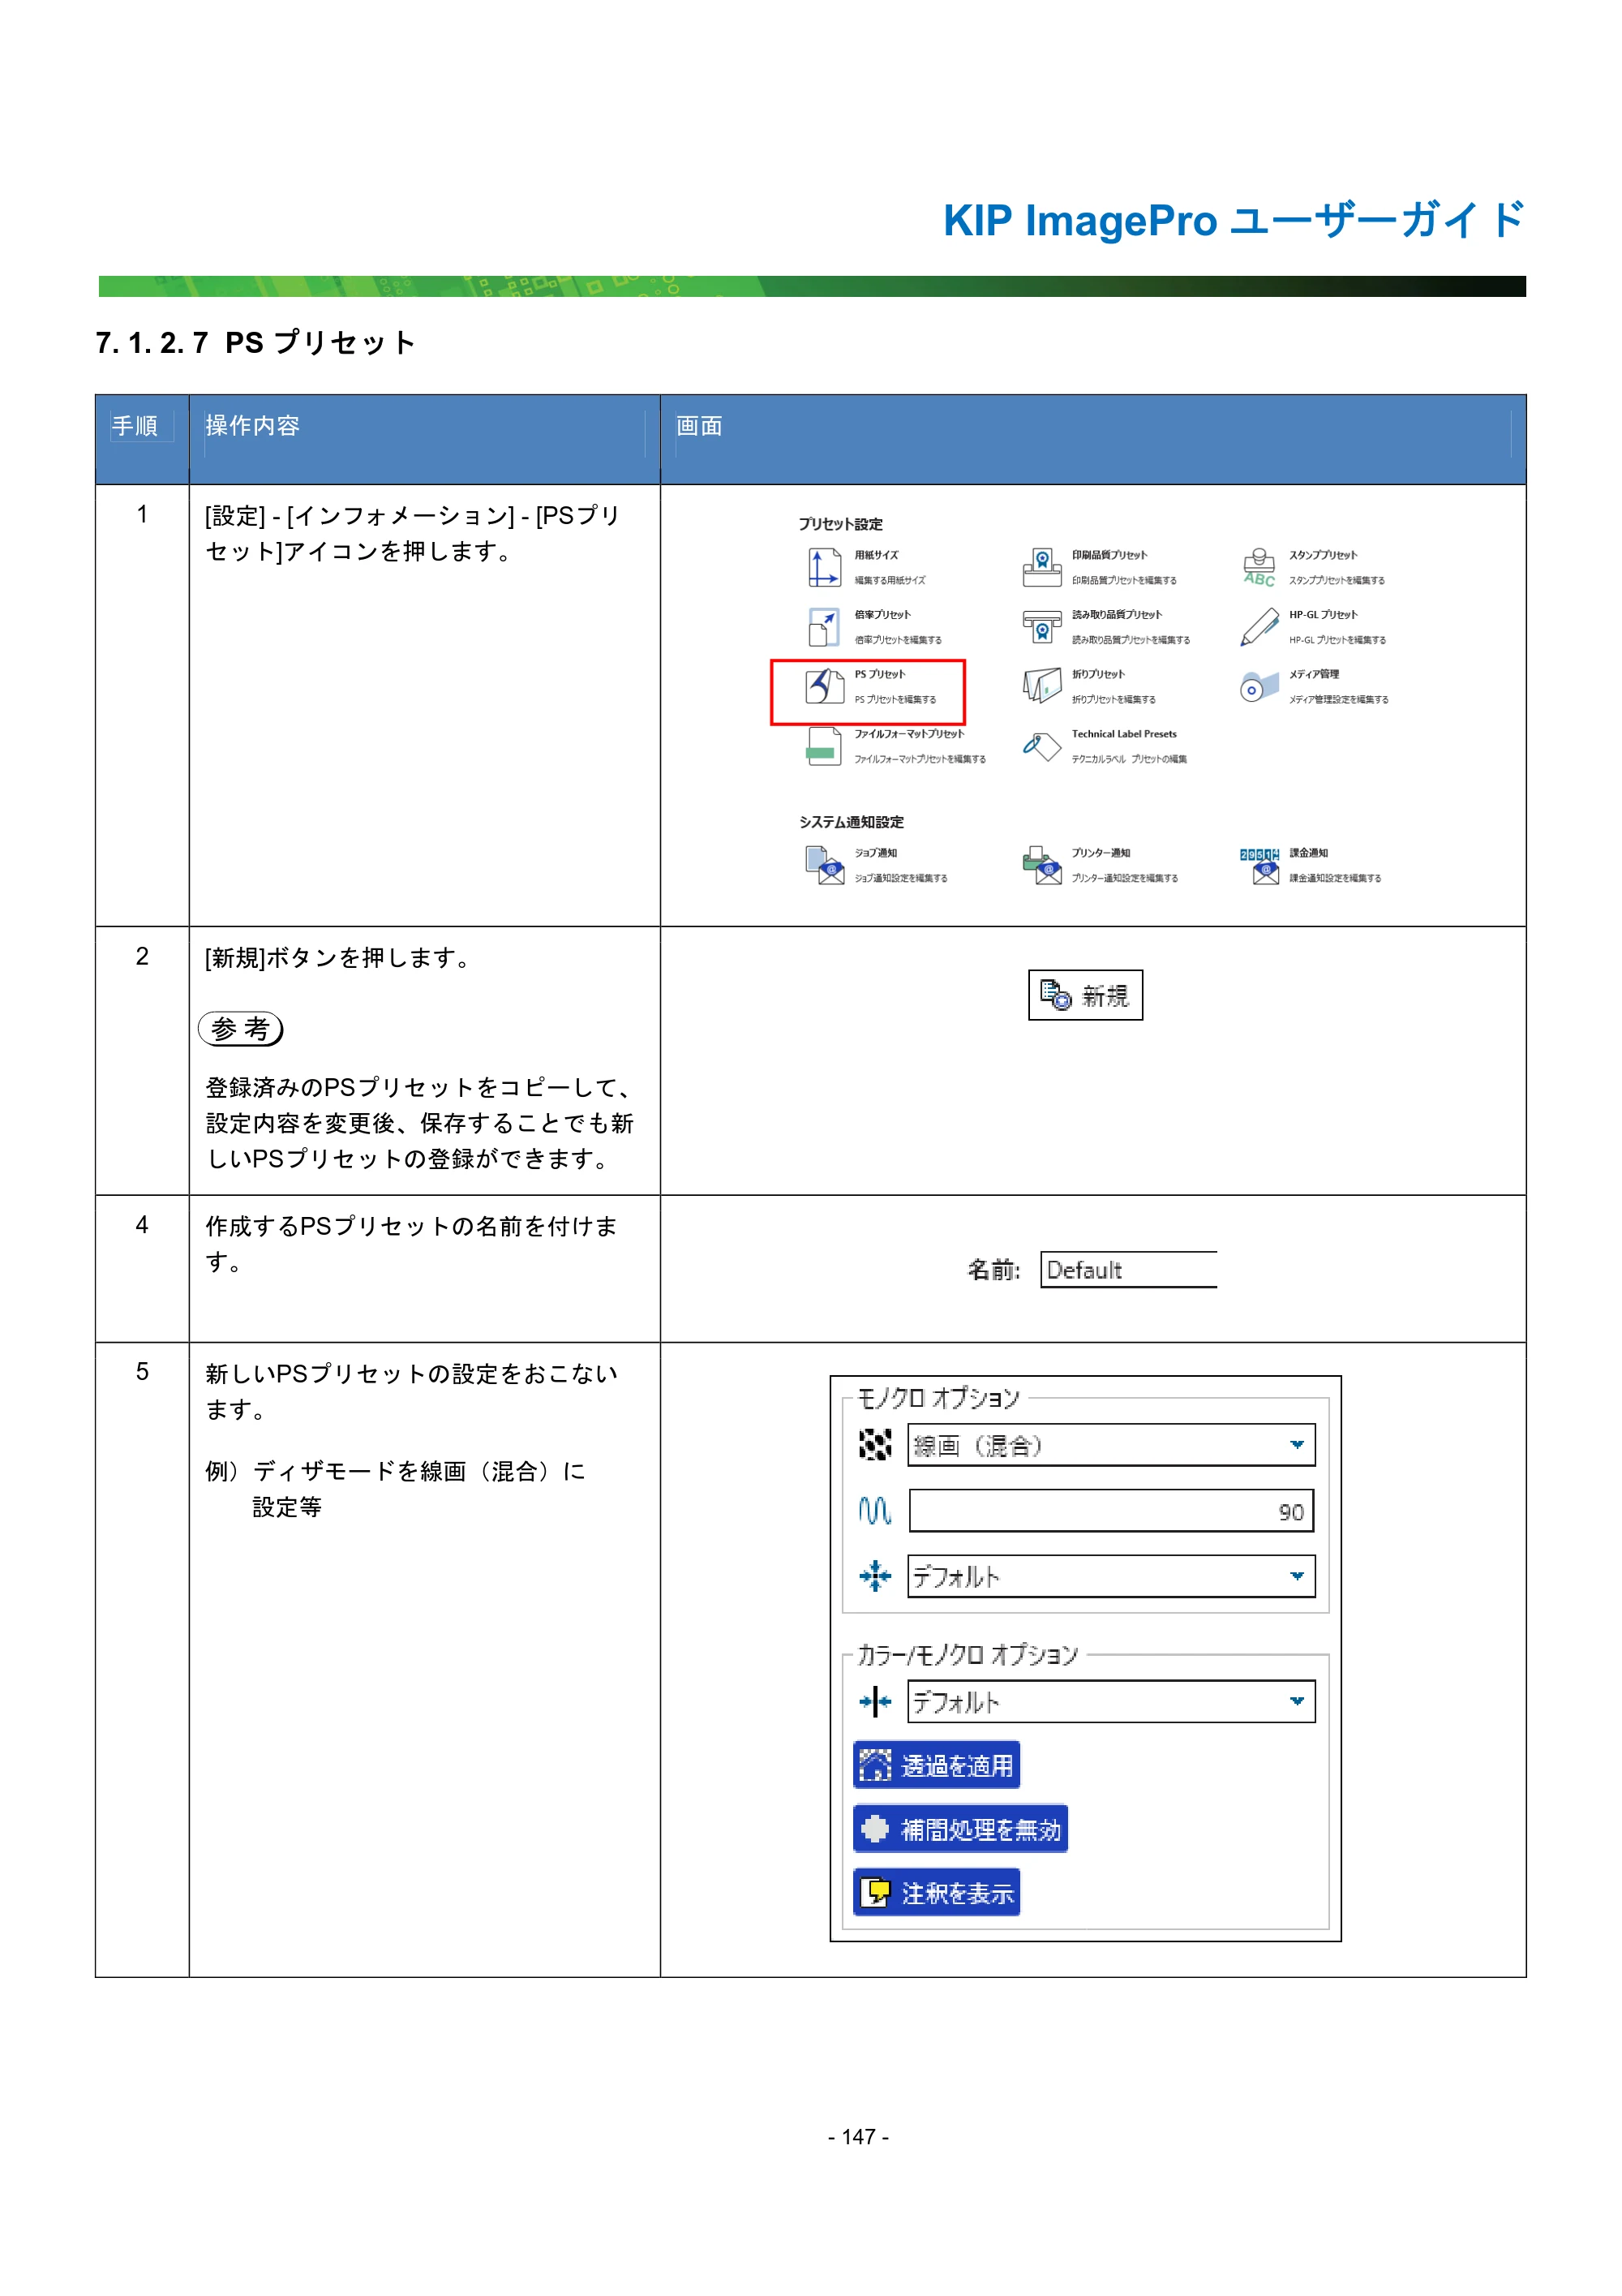Click the メディア管理設定を編集する description text

click(1338, 700)
